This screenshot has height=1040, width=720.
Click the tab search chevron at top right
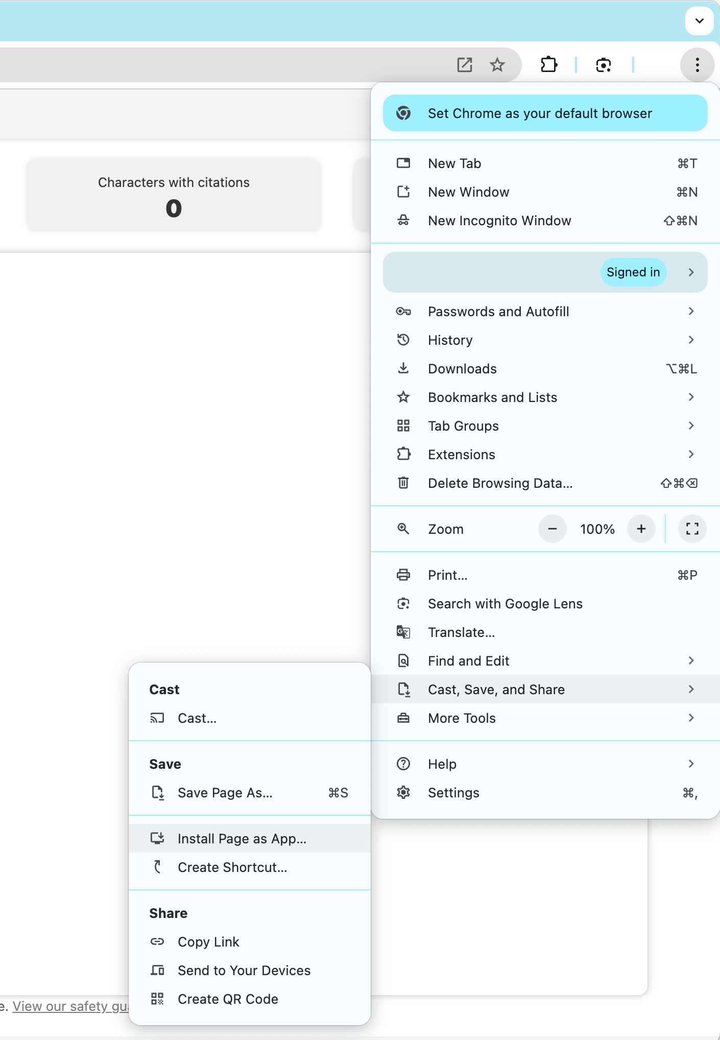coord(699,21)
